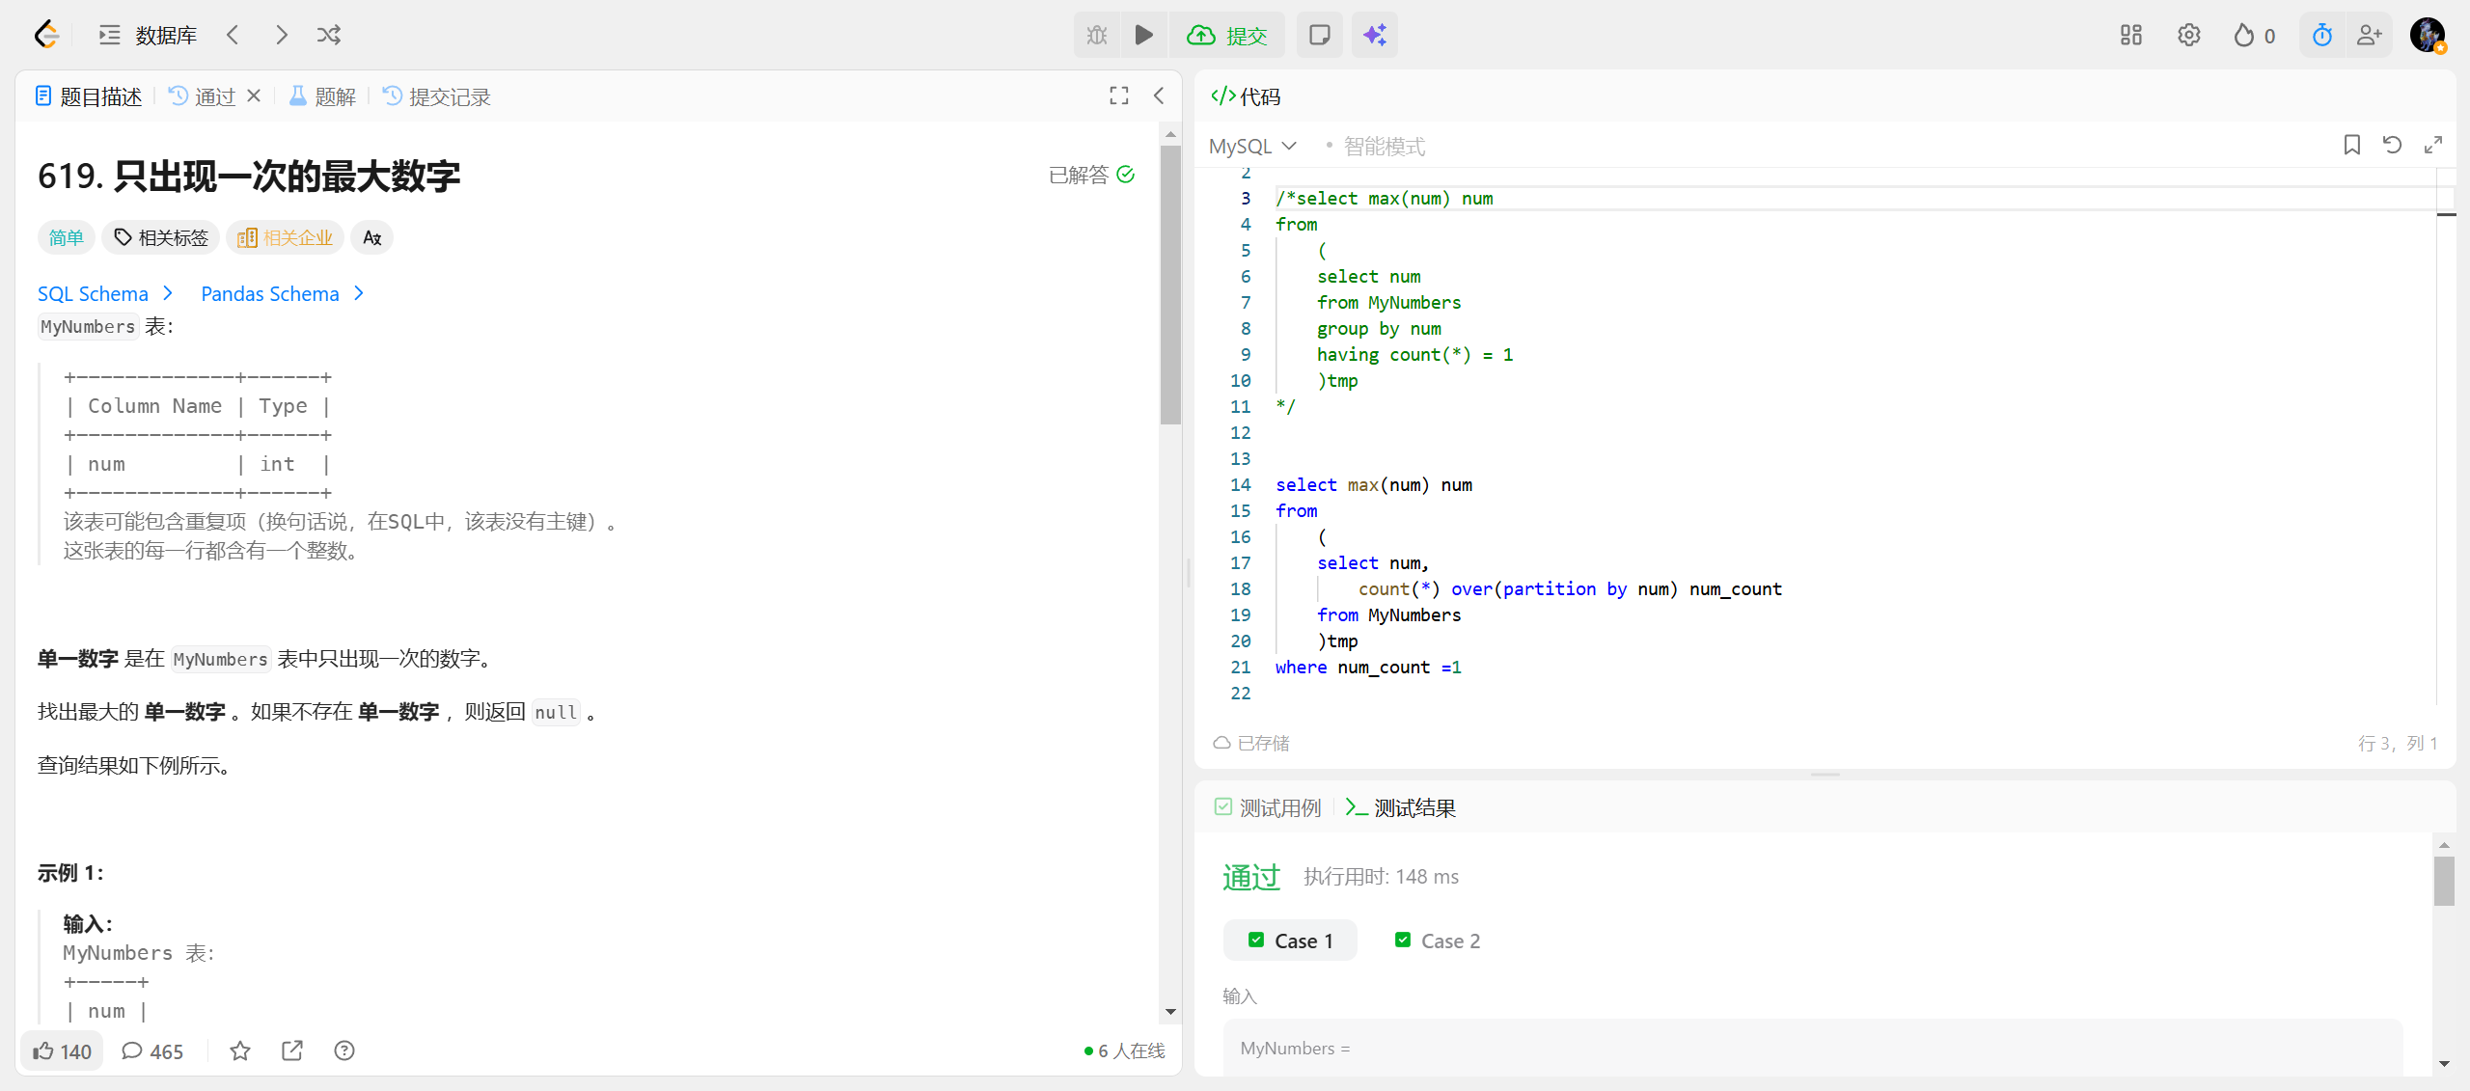Screen dimensions: 2470x1091
Task: Expand the SQL Schema section
Action: point(105,294)
